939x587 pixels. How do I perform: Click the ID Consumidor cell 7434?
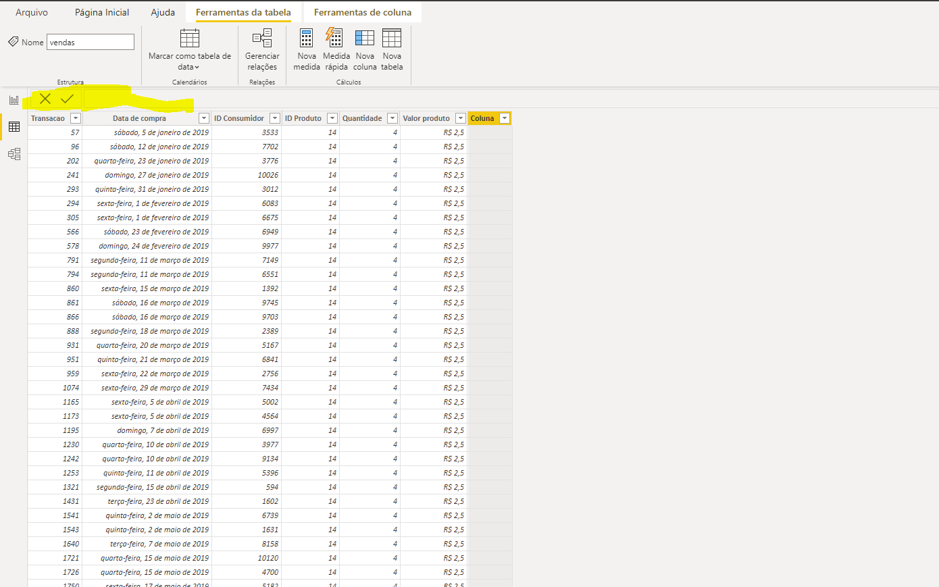pos(247,388)
